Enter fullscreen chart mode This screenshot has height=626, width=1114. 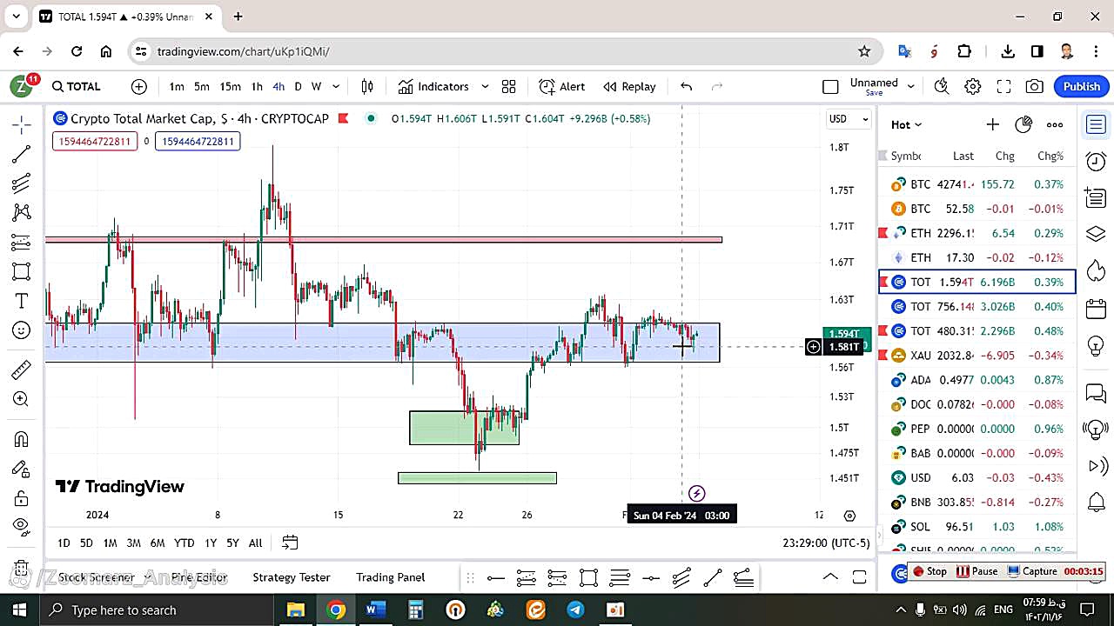pyautogui.click(x=1003, y=86)
